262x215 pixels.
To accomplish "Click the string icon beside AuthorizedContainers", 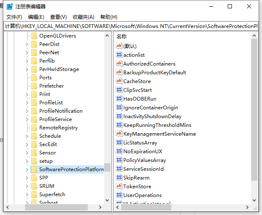I will [x=119, y=63].
